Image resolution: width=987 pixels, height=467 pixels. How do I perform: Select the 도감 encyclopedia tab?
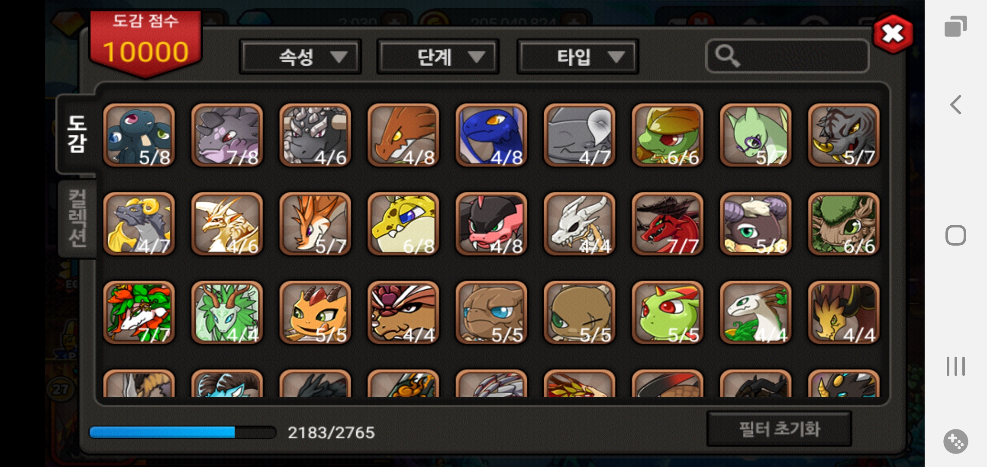pos(76,134)
